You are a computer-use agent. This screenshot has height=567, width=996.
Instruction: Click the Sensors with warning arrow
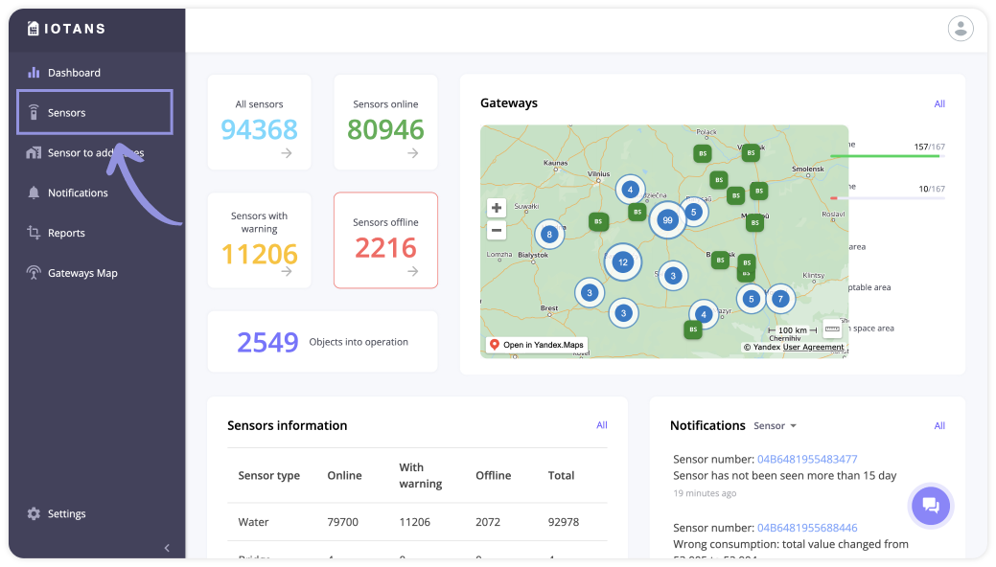tap(287, 271)
